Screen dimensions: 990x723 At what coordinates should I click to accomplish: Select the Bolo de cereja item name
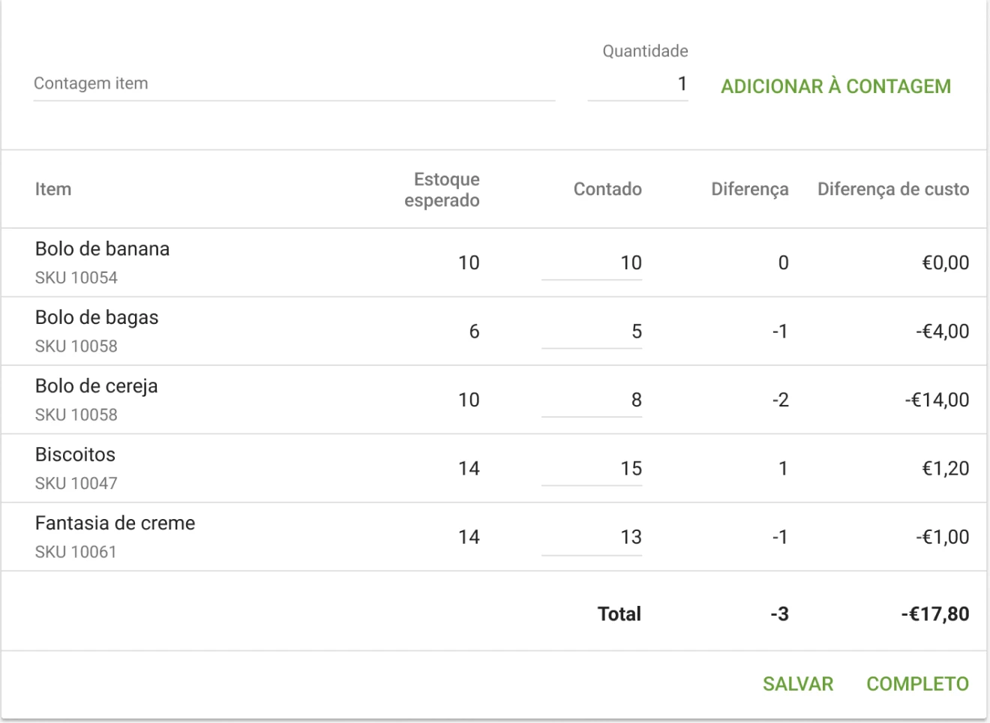tap(97, 386)
